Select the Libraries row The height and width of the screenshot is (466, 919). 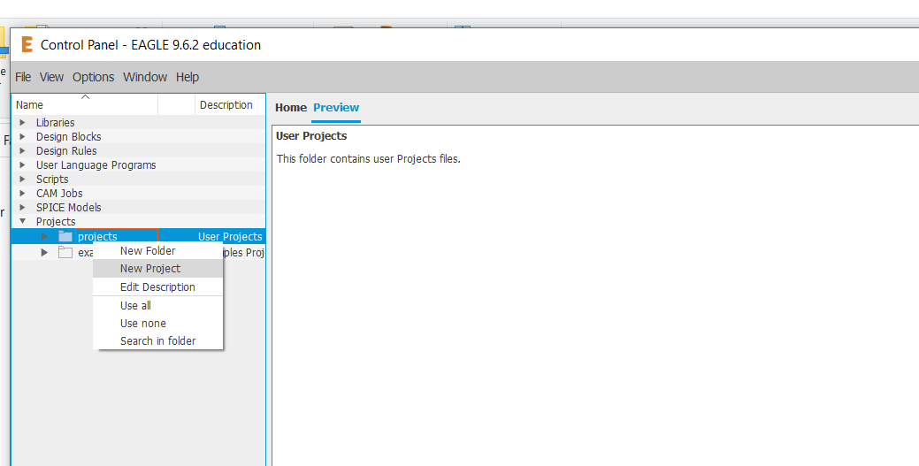[138, 123]
